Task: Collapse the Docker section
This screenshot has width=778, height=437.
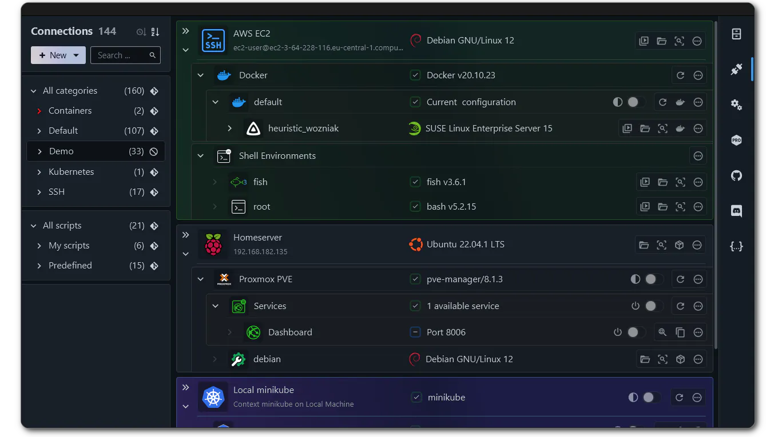Action: pyautogui.click(x=201, y=75)
